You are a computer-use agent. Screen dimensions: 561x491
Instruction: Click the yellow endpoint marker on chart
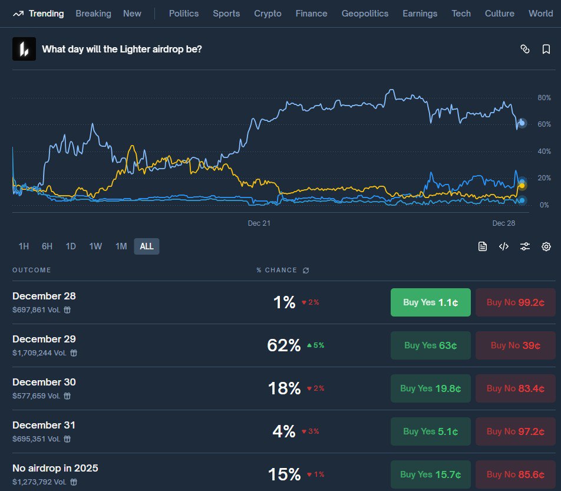tap(522, 185)
